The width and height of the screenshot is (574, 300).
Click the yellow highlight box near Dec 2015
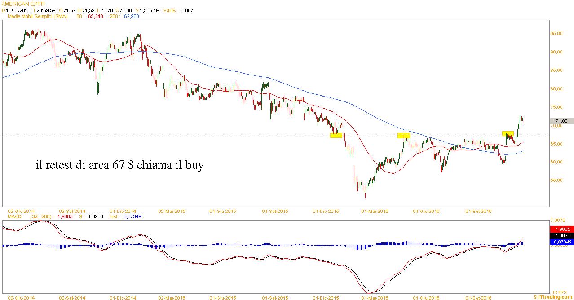pyautogui.click(x=336, y=135)
